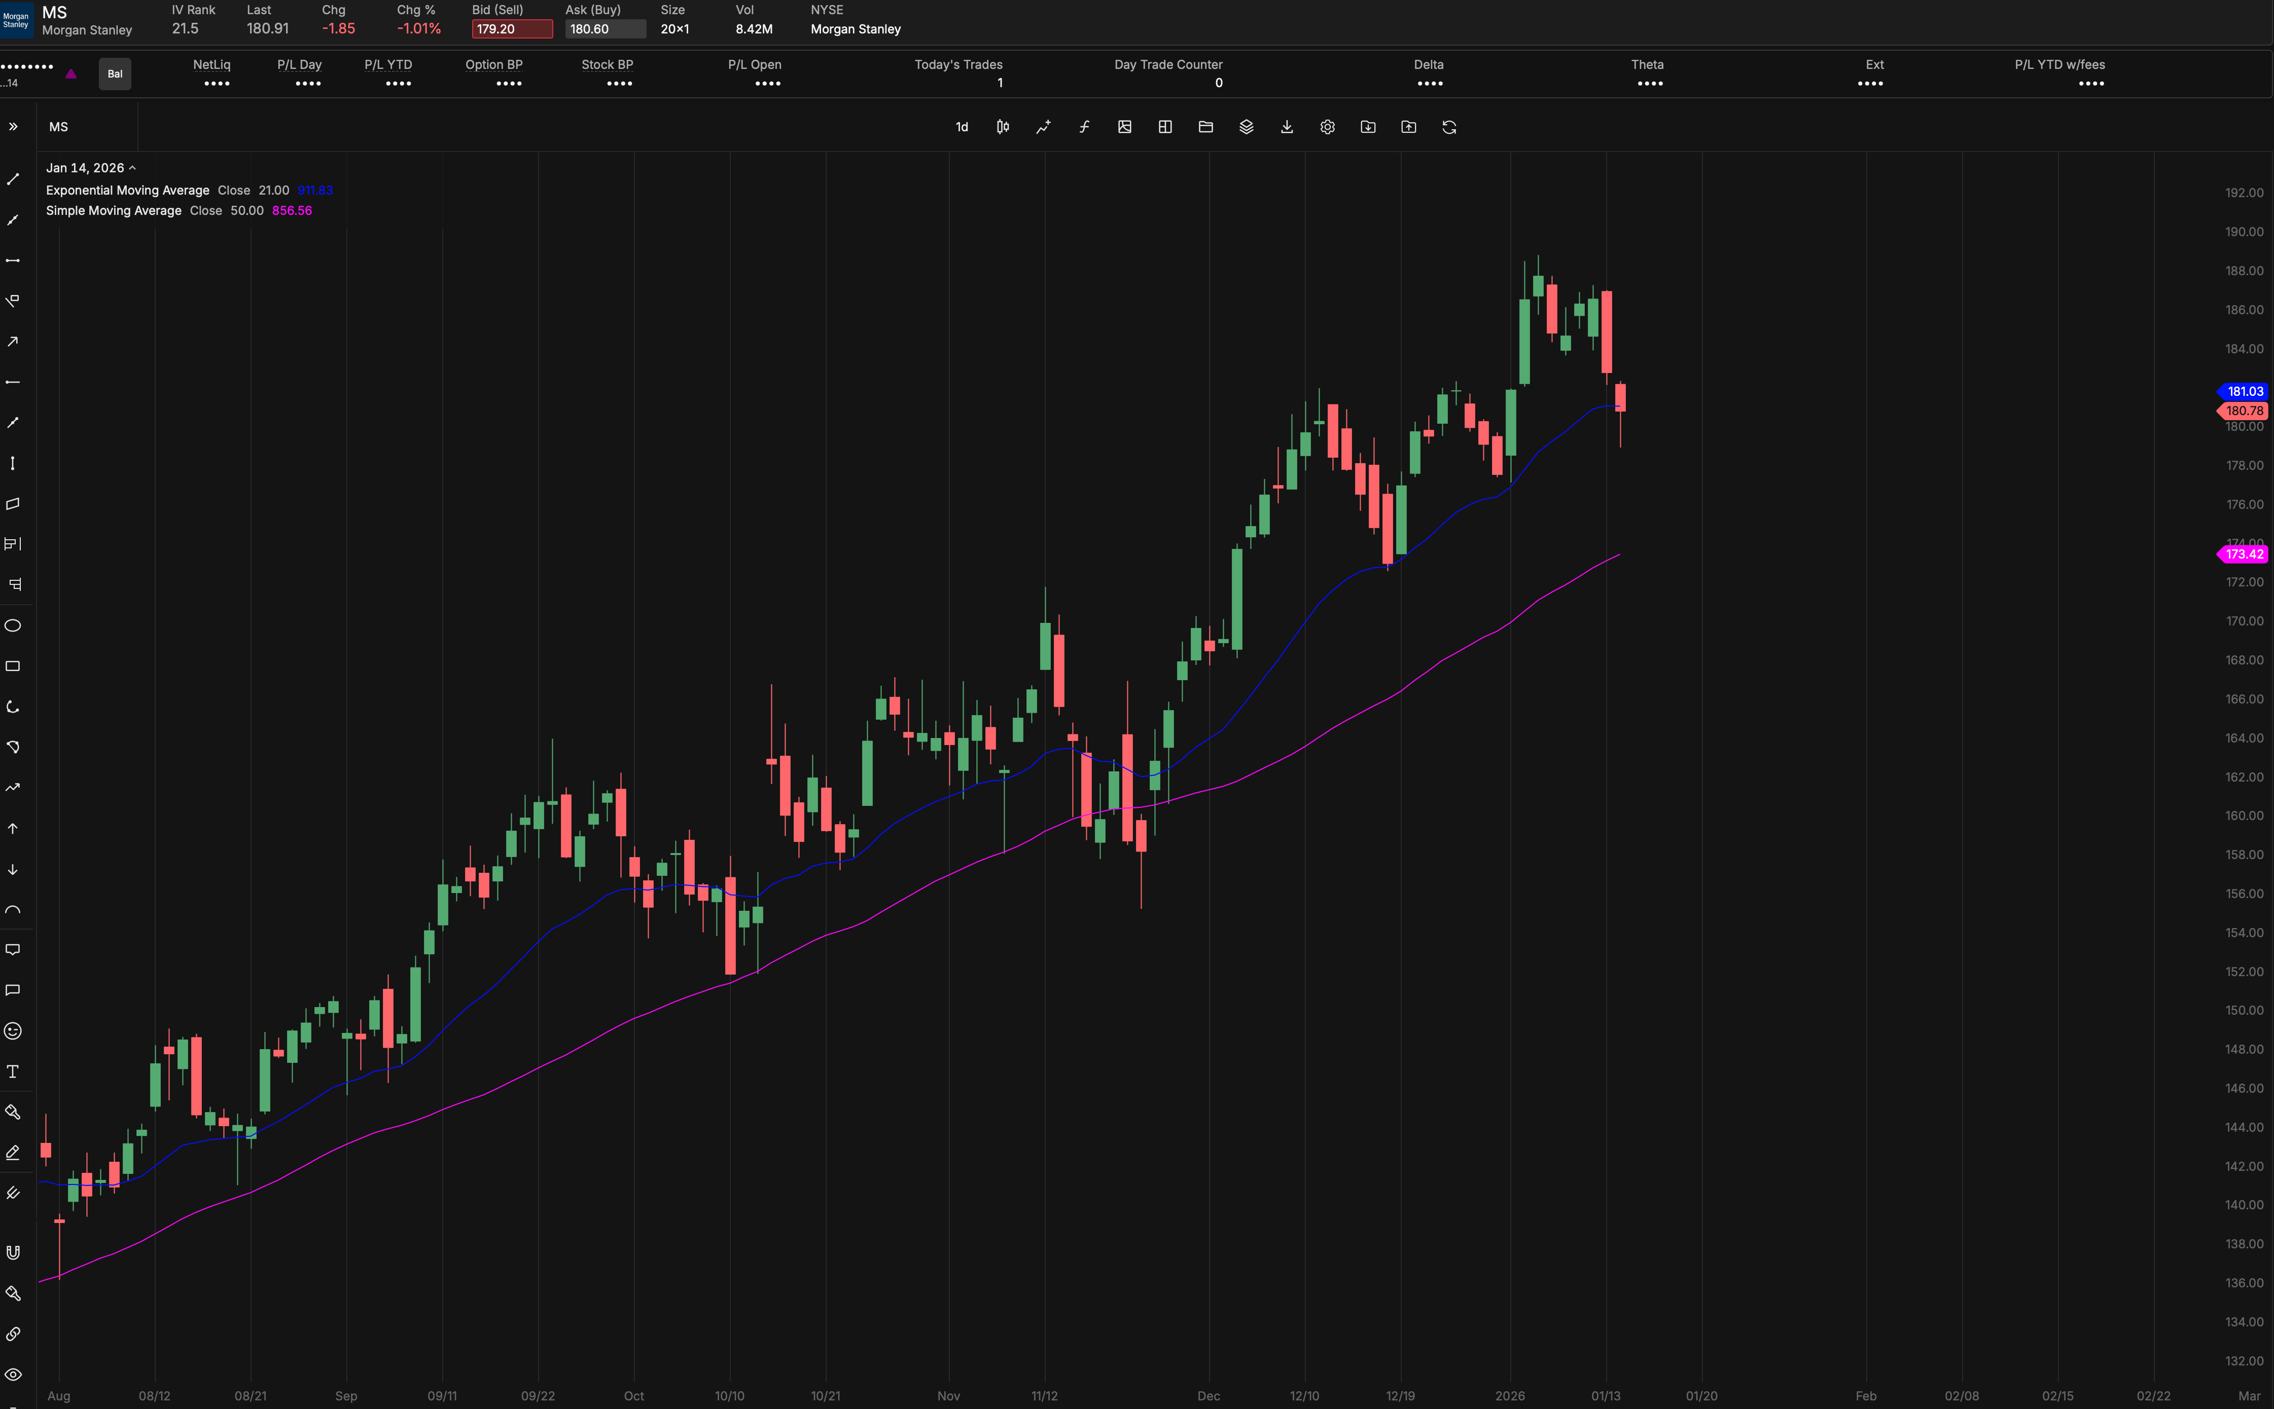Open the object layers tree icon

(x=1247, y=127)
